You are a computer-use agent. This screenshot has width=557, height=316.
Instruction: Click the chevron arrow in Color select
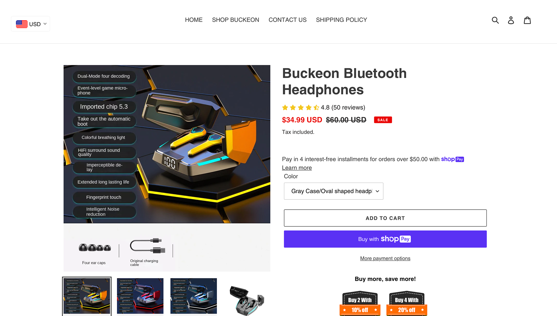pos(377,191)
